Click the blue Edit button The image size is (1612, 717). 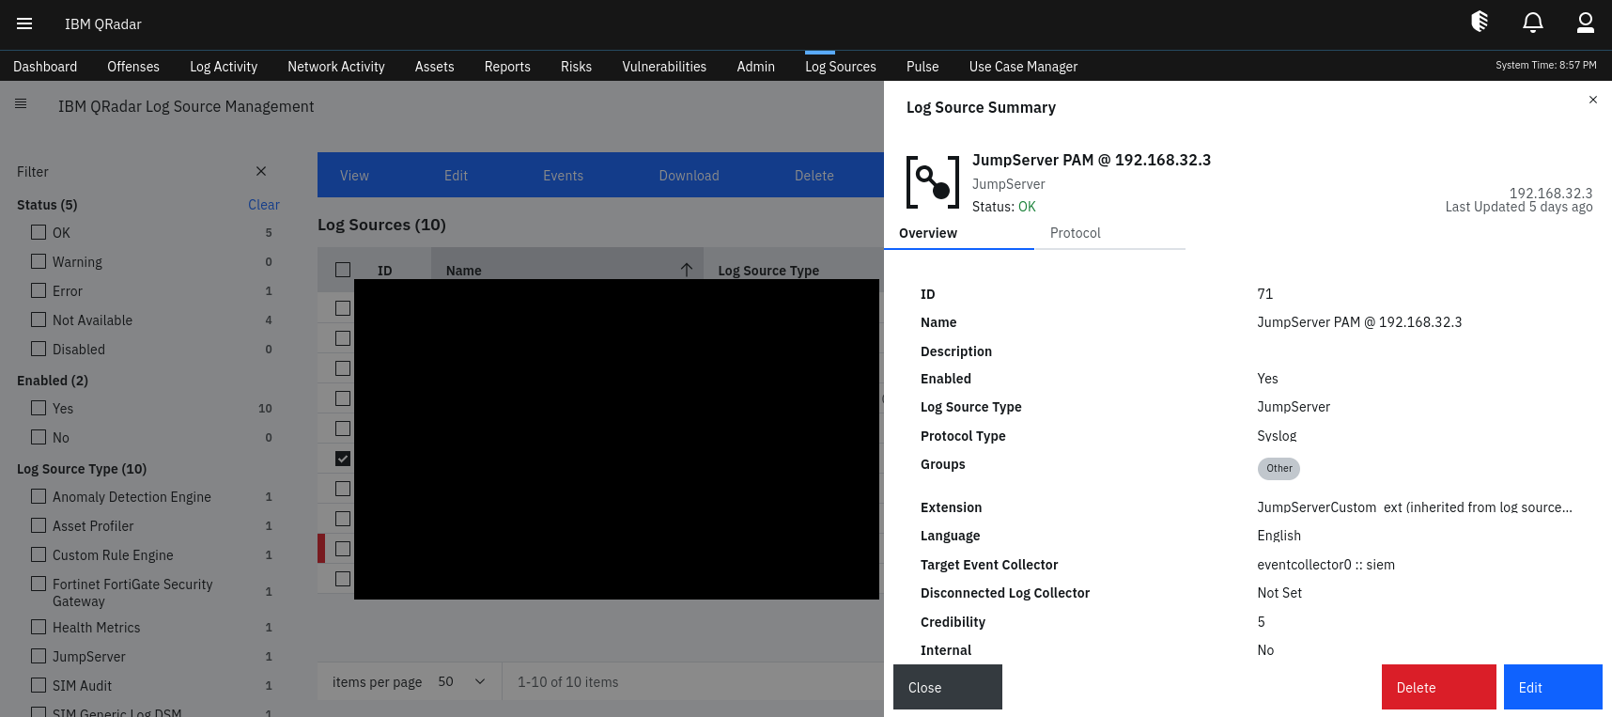(x=1553, y=687)
